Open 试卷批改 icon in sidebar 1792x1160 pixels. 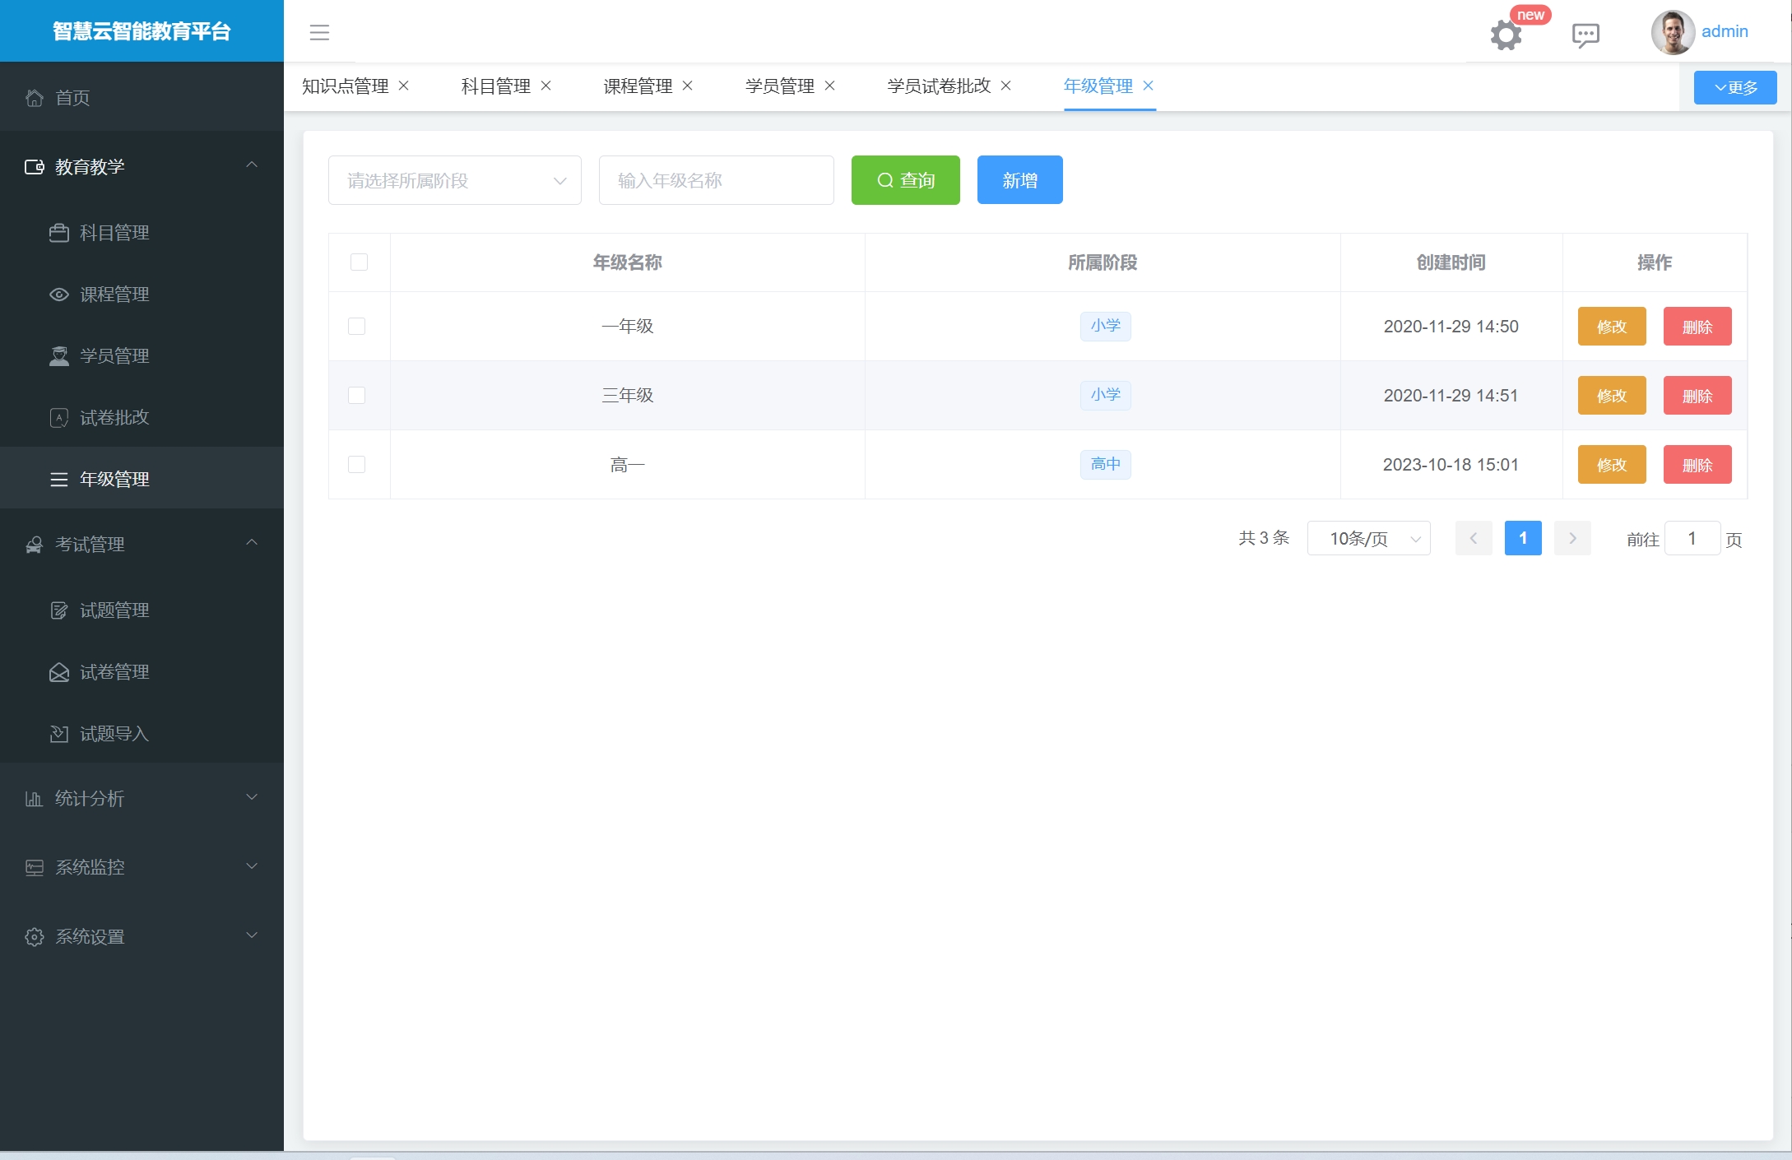(59, 418)
